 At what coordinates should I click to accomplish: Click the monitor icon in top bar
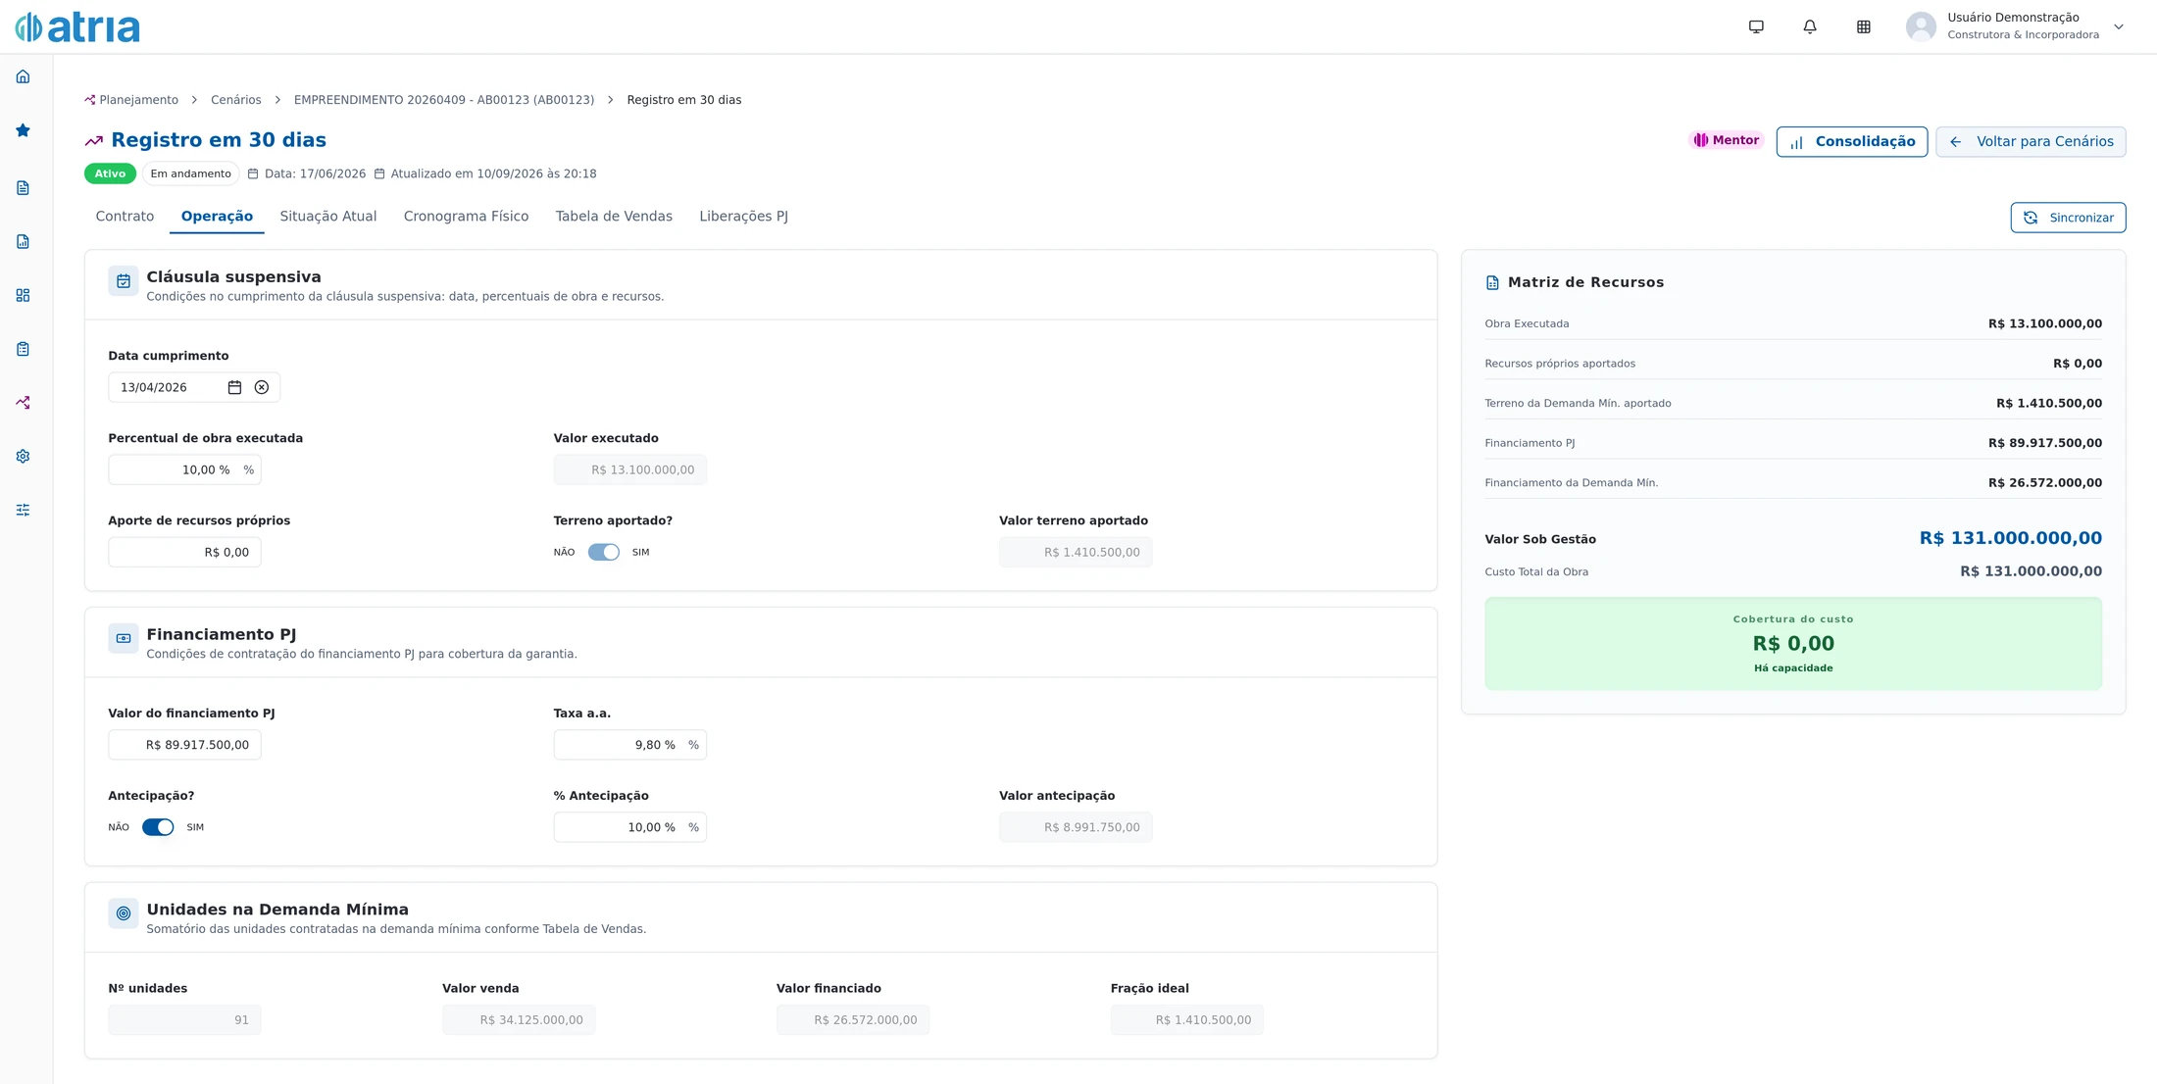1756,26
